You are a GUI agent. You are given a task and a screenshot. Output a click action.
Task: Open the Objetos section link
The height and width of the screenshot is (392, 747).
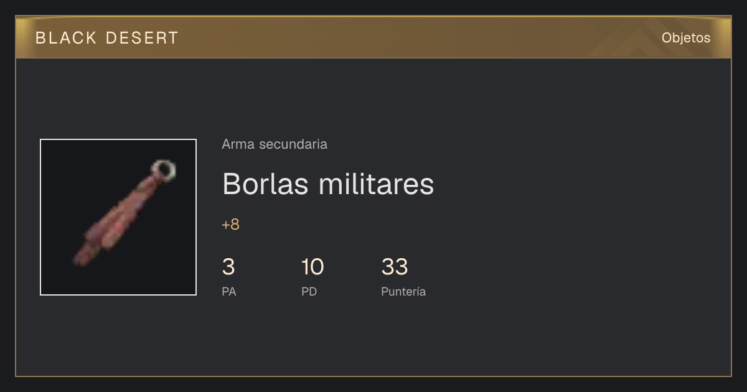(686, 38)
